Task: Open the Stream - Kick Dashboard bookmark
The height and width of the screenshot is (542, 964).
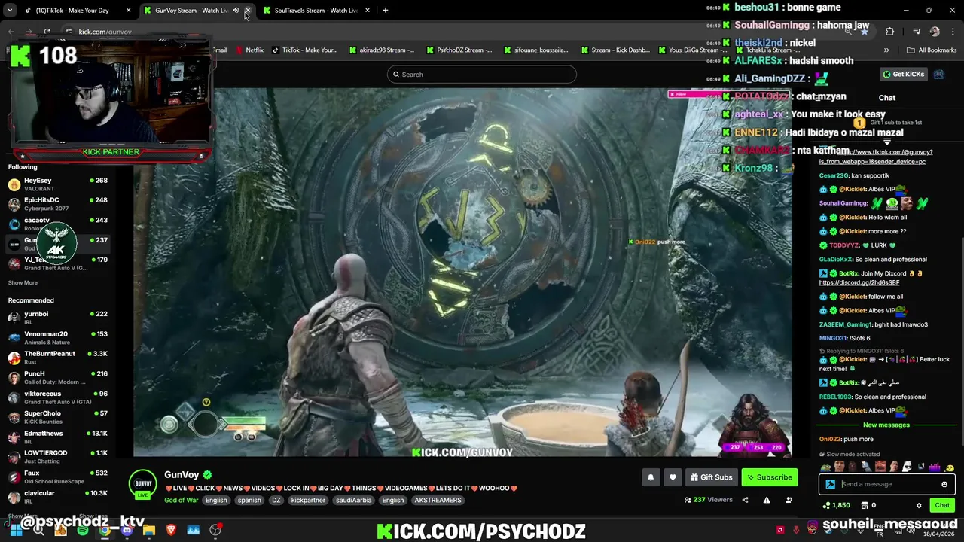Action: [615, 50]
